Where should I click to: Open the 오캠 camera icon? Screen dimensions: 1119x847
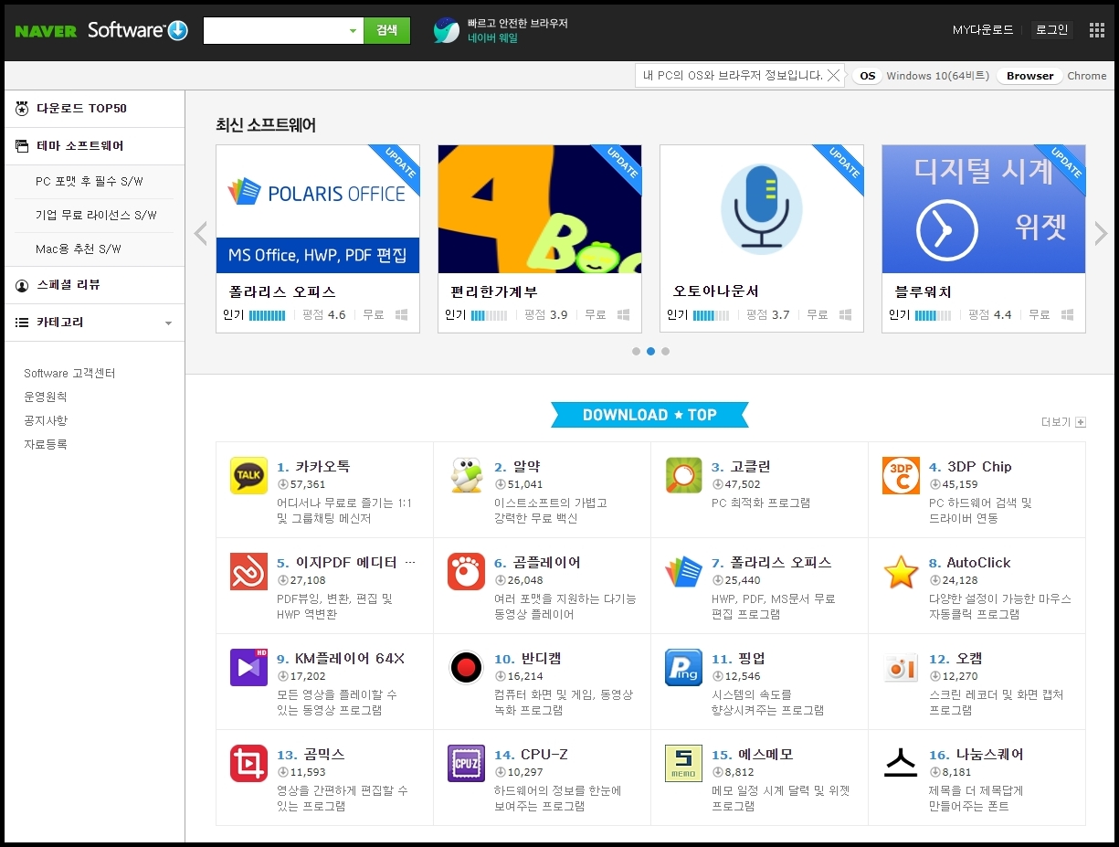[x=901, y=667]
